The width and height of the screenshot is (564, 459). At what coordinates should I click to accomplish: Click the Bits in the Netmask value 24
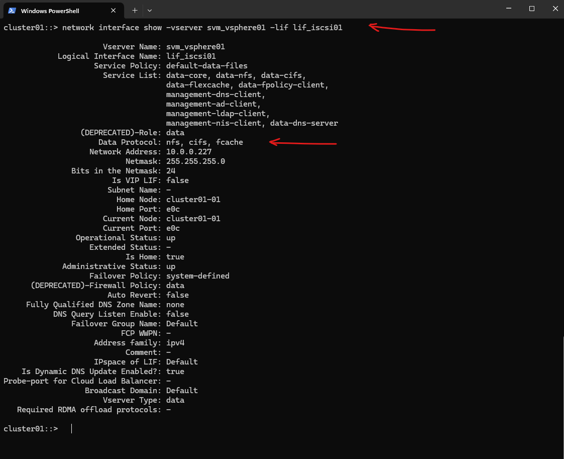(171, 170)
